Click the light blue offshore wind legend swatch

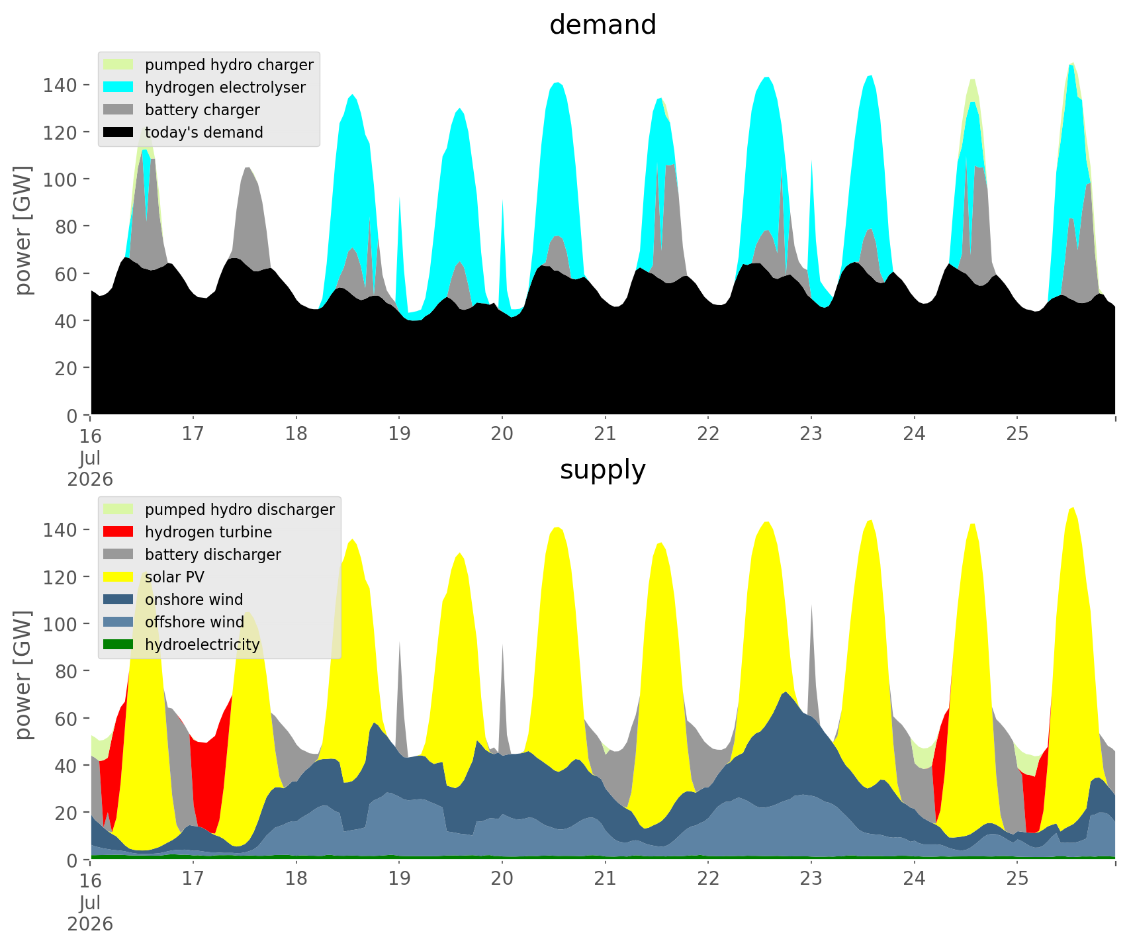click(119, 622)
